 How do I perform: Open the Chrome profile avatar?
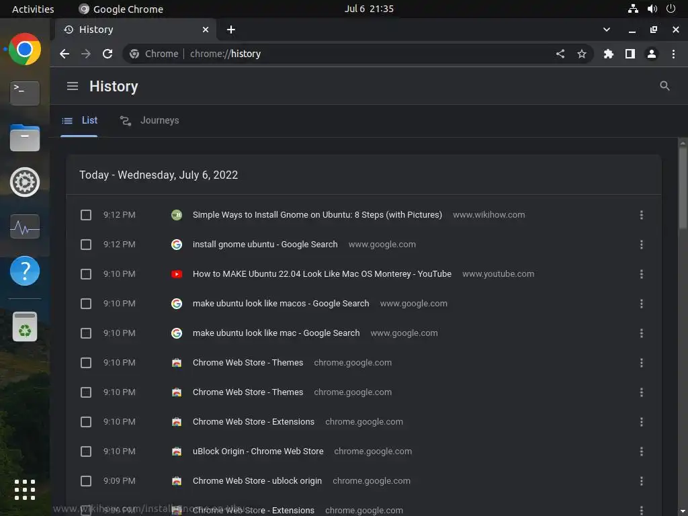pos(652,54)
